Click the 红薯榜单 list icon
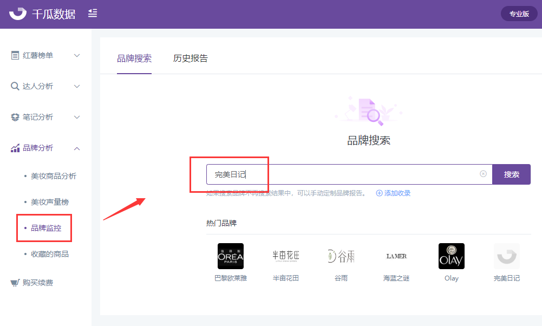 point(15,55)
